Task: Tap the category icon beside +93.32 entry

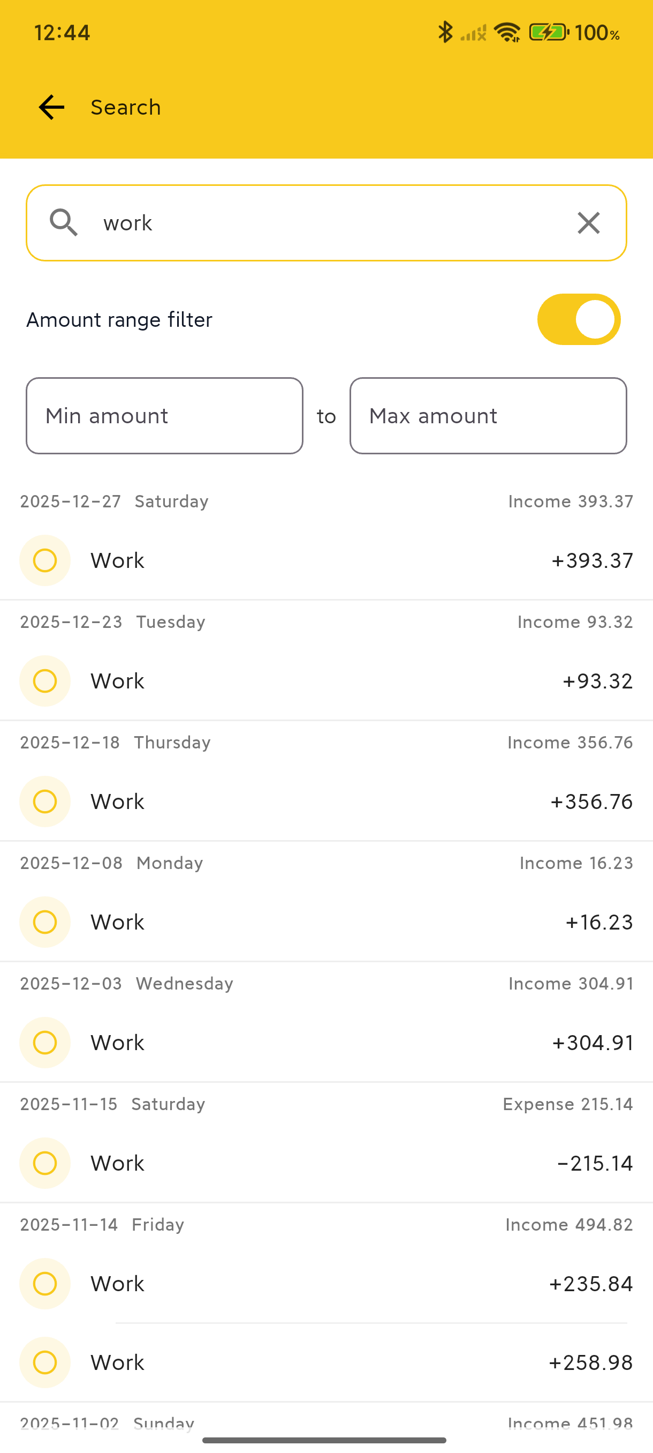Action: 45,681
